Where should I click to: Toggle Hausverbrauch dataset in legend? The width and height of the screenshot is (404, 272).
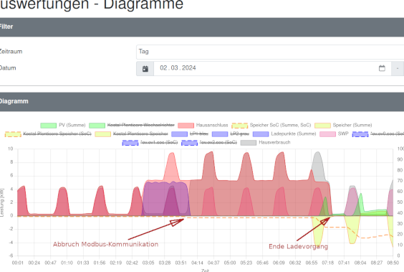click(x=265, y=142)
